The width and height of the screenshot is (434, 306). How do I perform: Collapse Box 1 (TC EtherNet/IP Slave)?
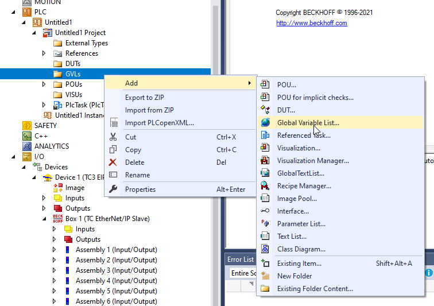(44, 219)
